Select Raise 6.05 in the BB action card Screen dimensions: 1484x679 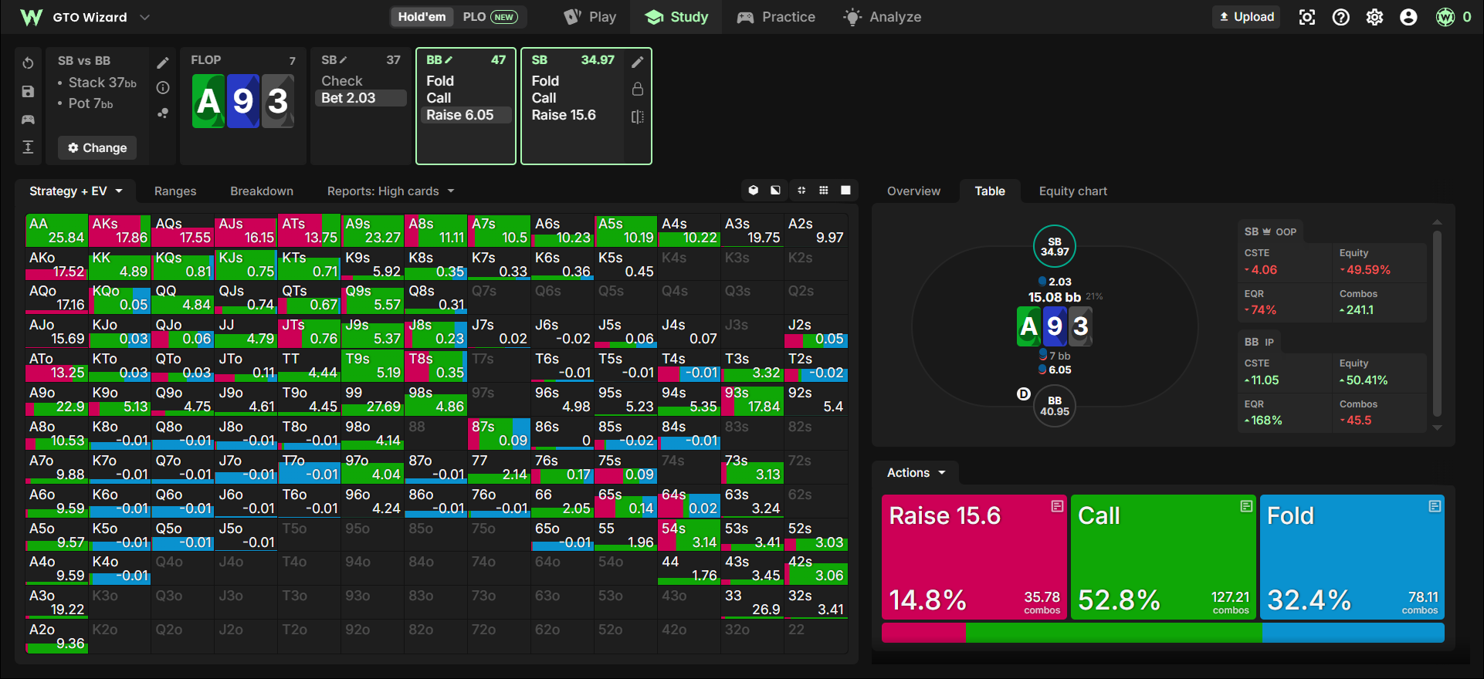click(466, 115)
